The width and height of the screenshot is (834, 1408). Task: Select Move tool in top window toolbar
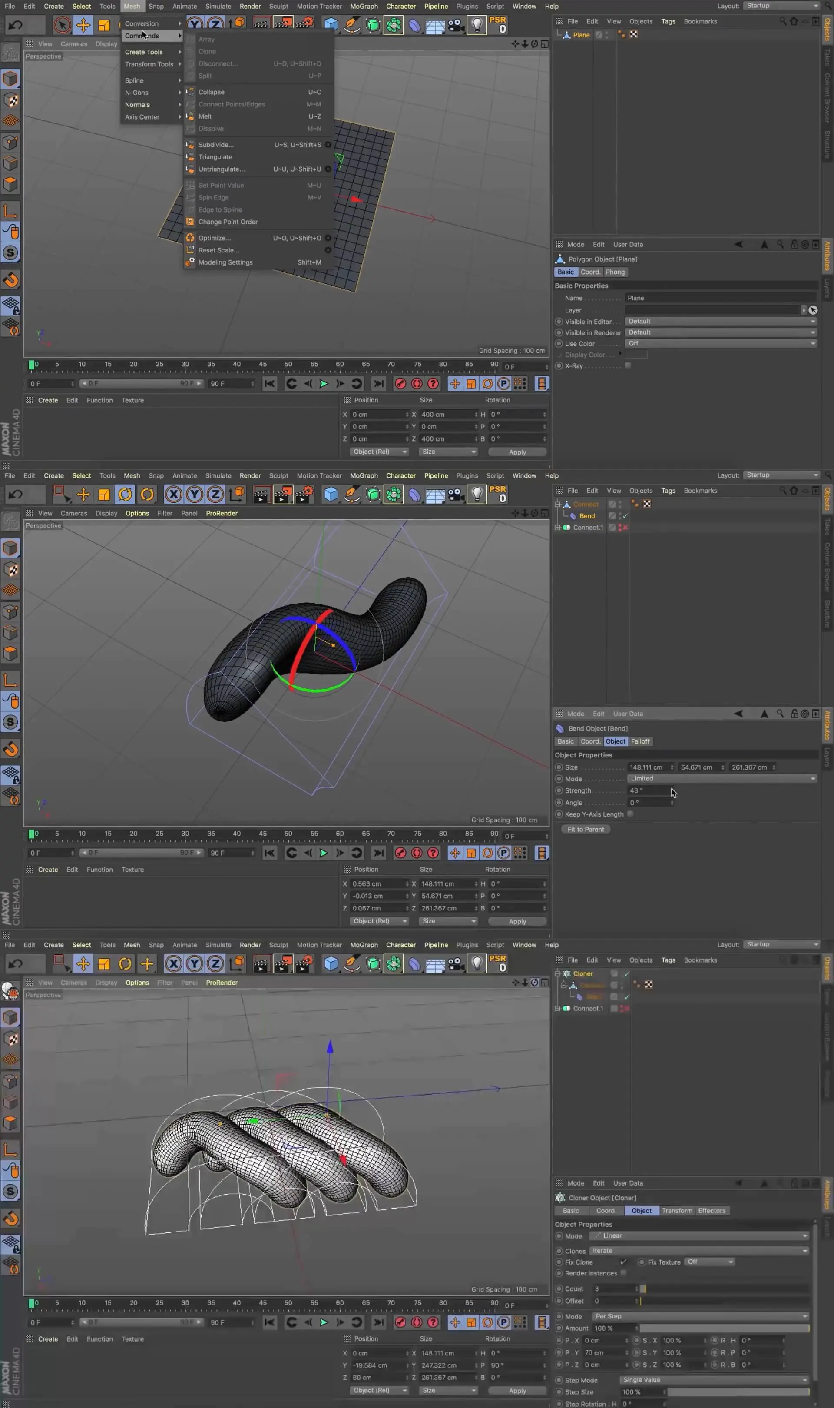[x=83, y=25]
